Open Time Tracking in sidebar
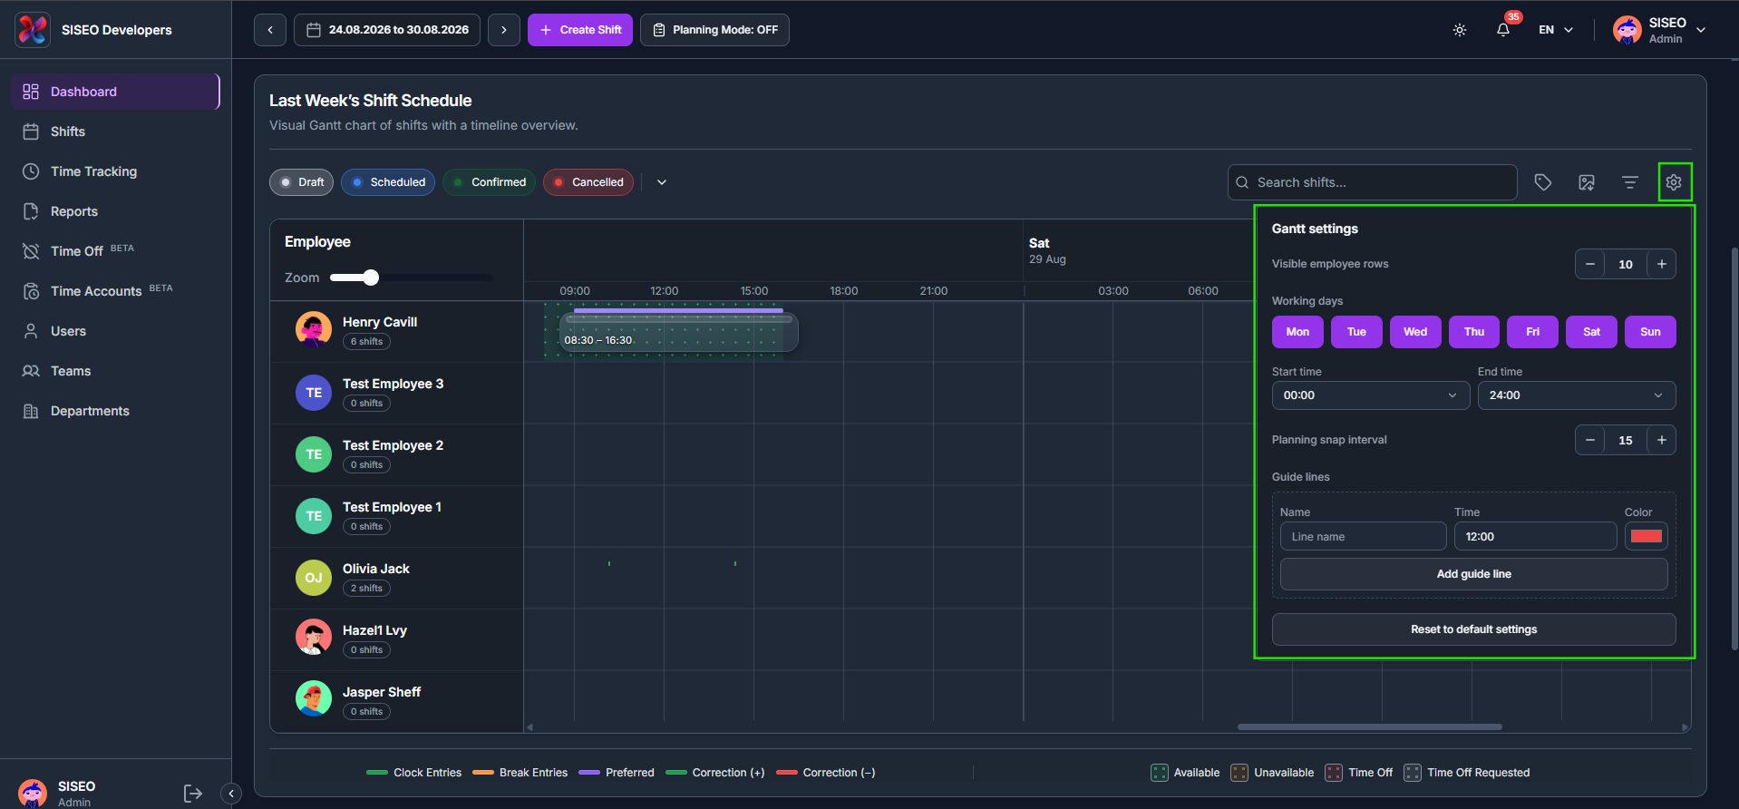 click(x=115, y=171)
